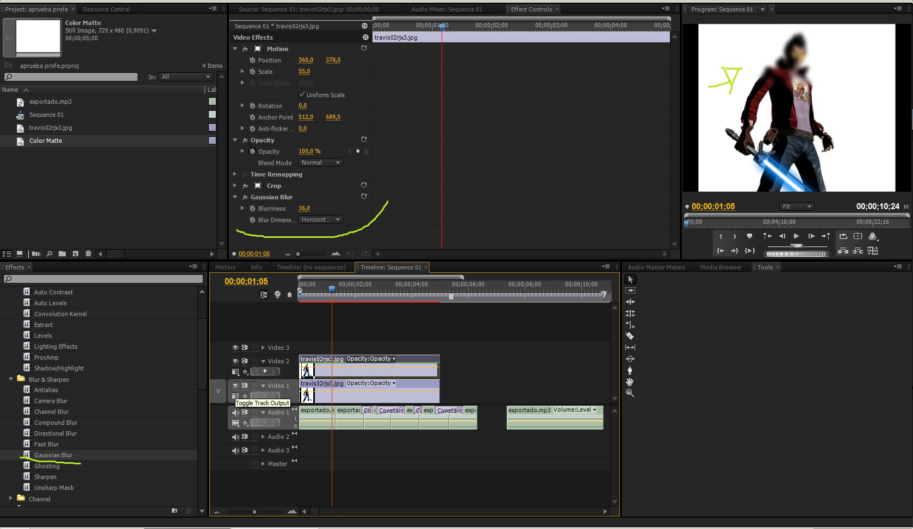Toggle Video 1 track output eye
Viewport: 913px width, 529px height.
(235, 386)
